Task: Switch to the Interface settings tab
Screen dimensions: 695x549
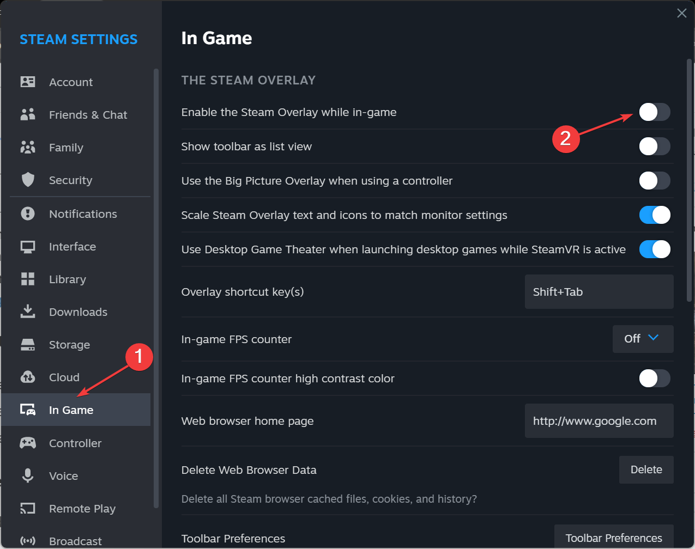Action: pyautogui.click(x=72, y=247)
